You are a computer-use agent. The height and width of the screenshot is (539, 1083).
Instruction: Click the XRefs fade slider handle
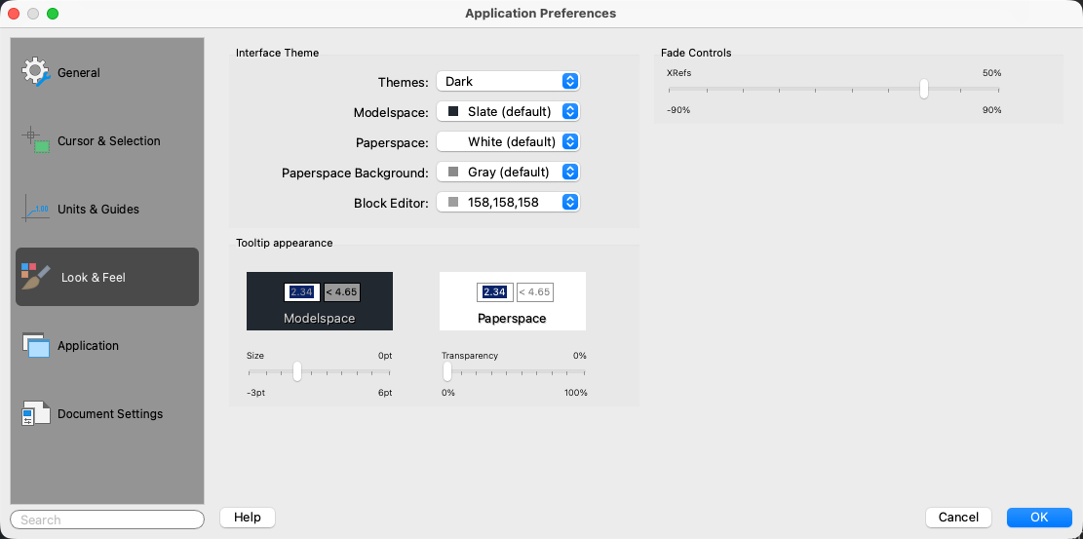point(924,89)
